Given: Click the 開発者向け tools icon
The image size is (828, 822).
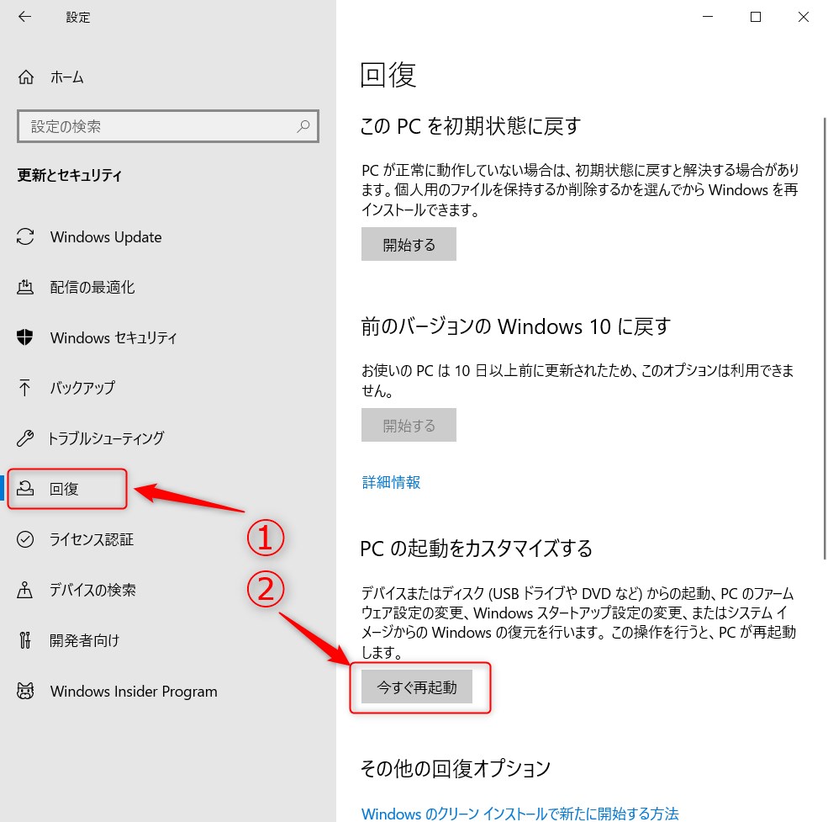Looking at the screenshot, I should (25, 641).
